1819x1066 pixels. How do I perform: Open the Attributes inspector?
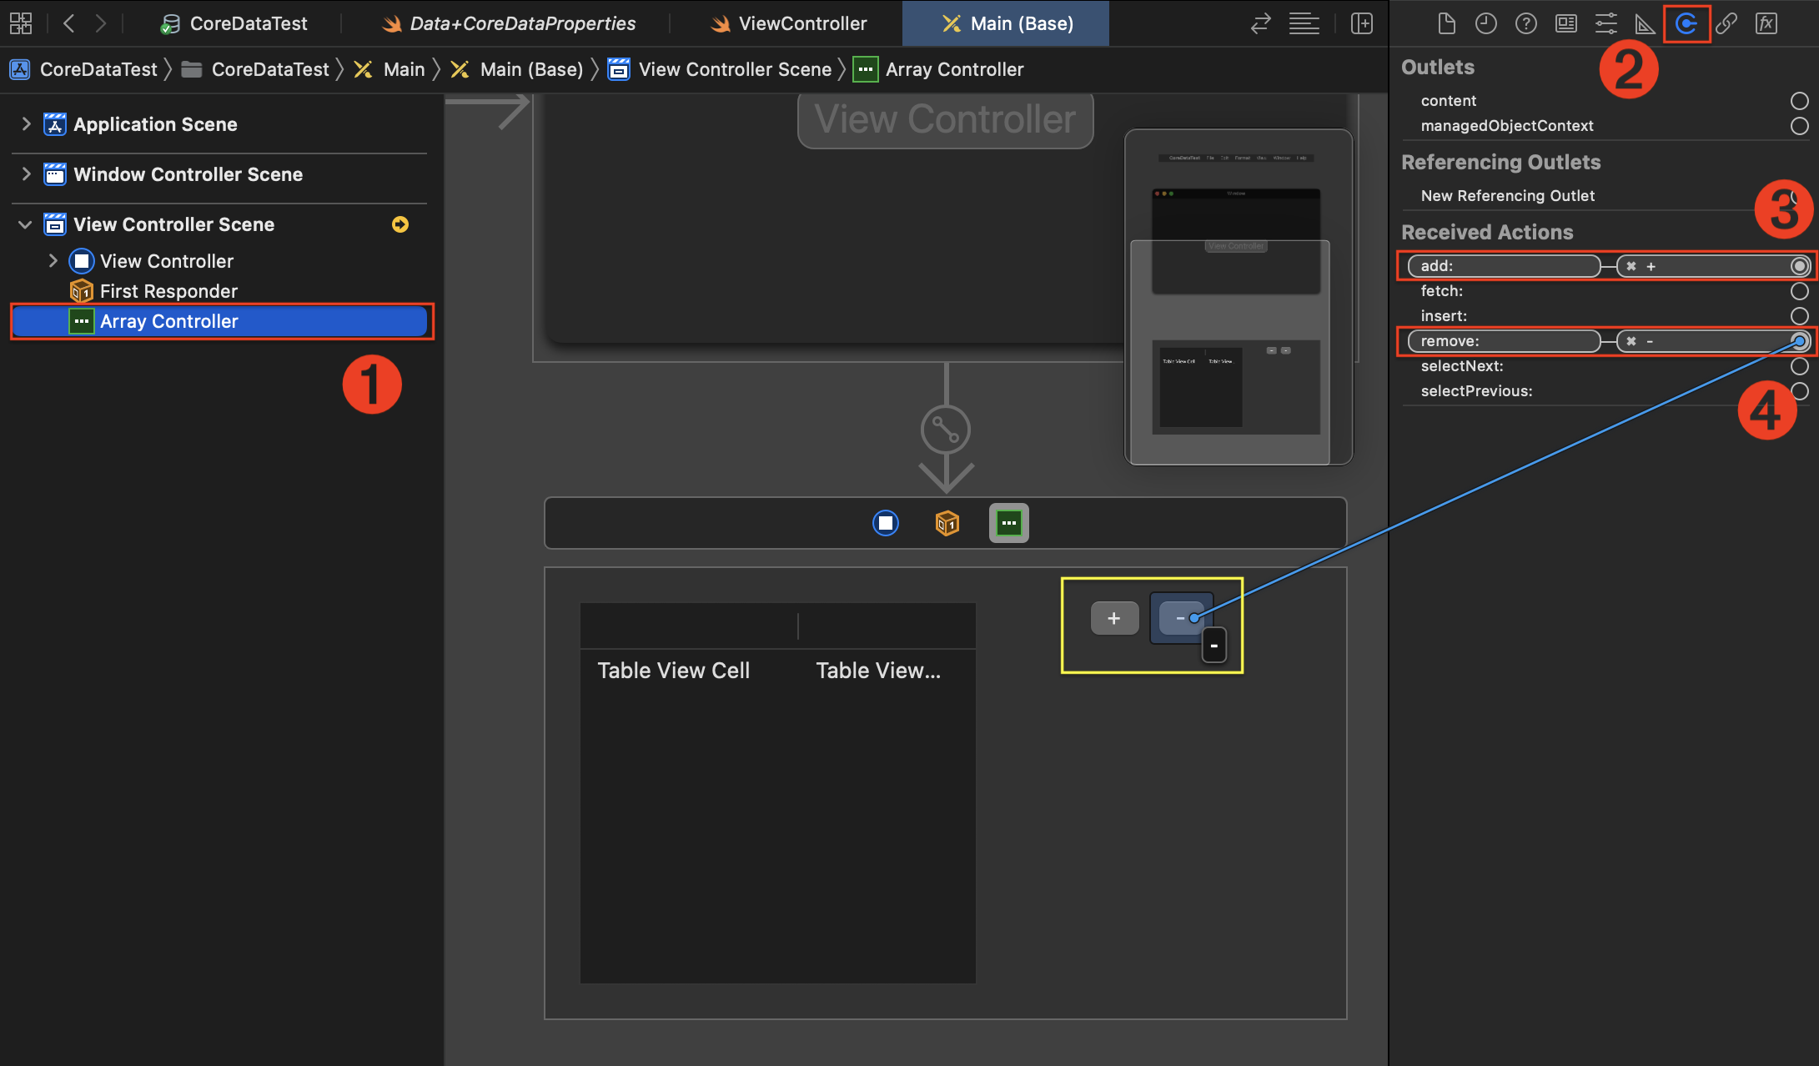[1605, 23]
